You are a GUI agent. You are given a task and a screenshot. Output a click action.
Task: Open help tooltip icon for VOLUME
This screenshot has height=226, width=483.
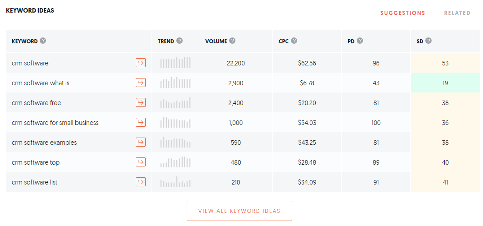click(232, 41)
